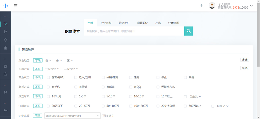
Task: Expand the 省 province dropdown
Action: [x=48, y=60]
